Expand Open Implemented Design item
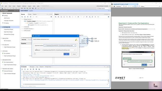 [x=3, y=65]
